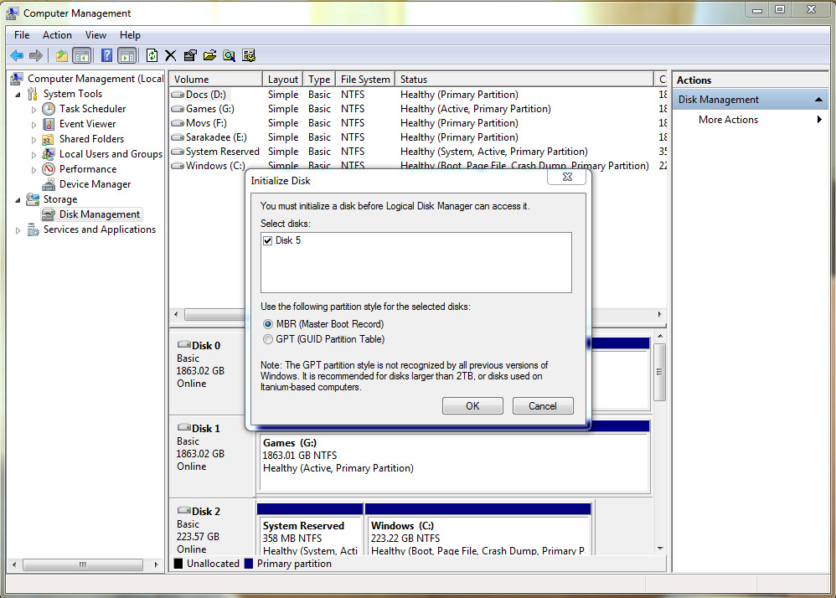
Task: Click the disk view vertical scrollbar thumb
Action: [x=660, y=372]
